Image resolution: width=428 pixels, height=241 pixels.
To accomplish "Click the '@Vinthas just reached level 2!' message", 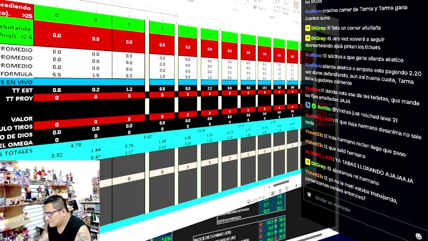I will tap(365, 114).
